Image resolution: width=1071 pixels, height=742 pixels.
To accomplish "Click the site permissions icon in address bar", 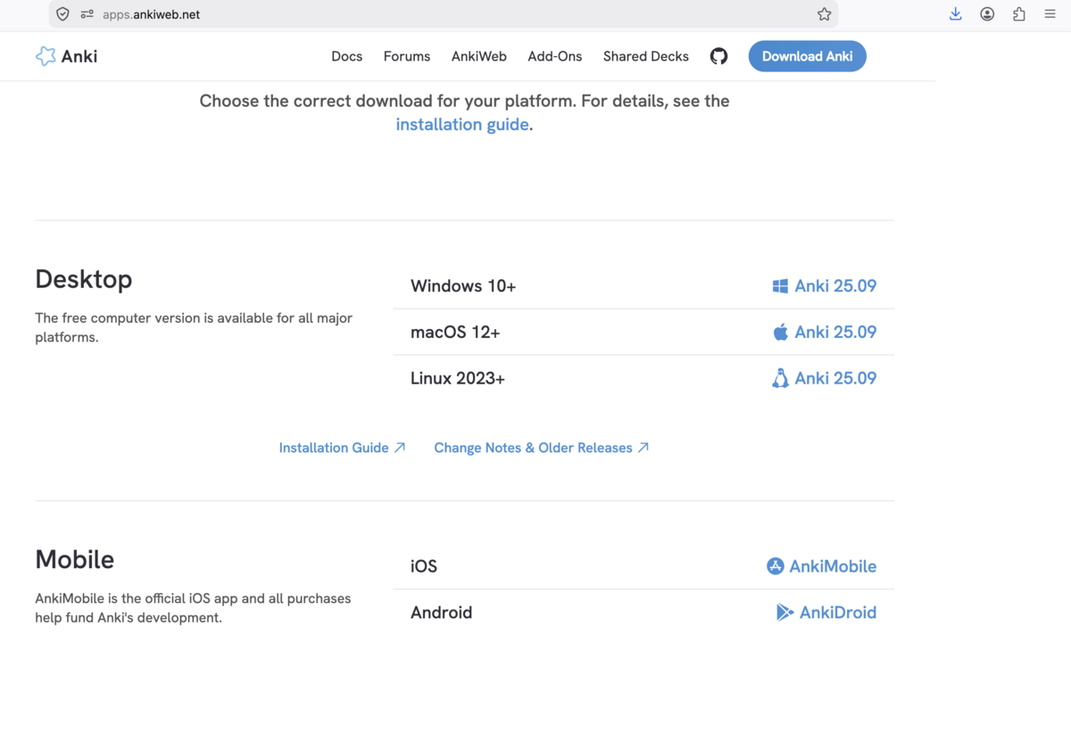I will [x=87, y=14].
